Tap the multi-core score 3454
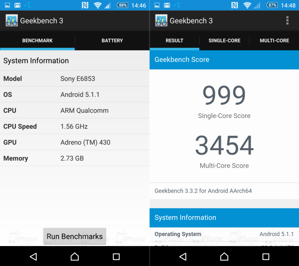This screenshot has height=266, width=299. click(224, 145)
